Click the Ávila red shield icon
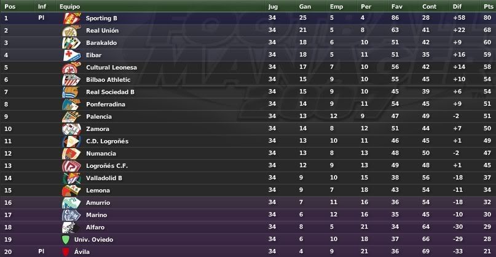 pos(66,252)
